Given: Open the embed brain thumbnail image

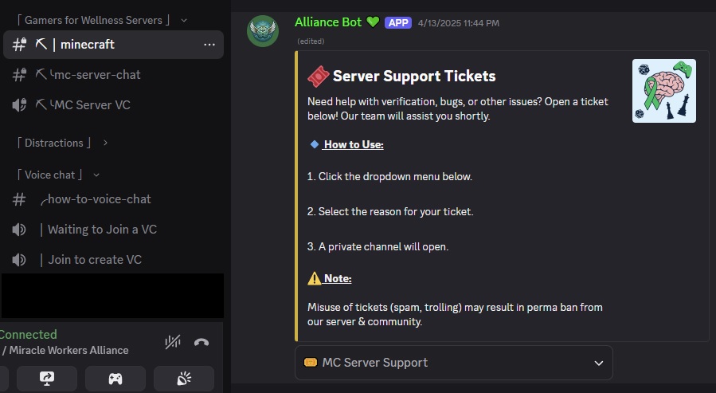Looking at the screenshot, I should click(664, 91).
